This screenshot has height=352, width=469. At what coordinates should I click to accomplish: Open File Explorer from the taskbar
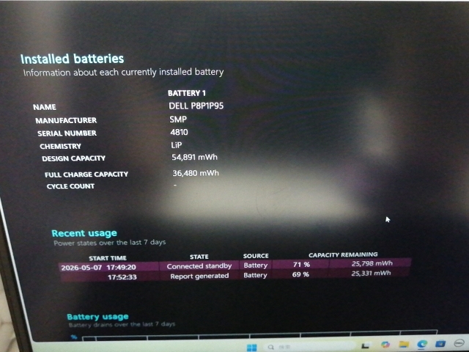pos(404,344)
